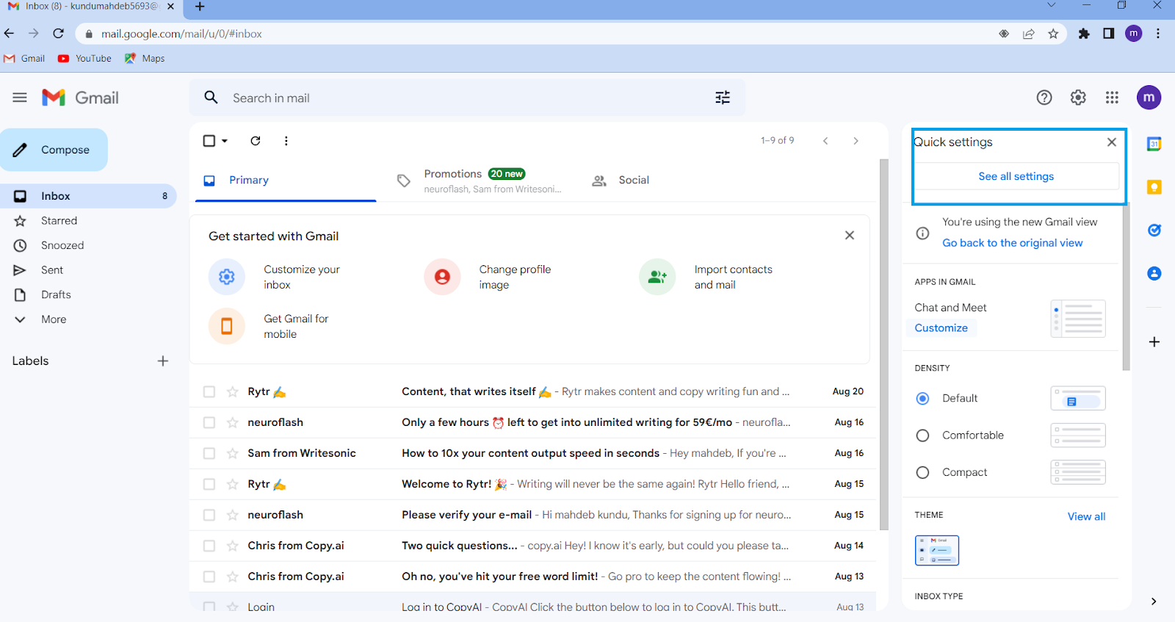Select the current theme thumbnail
Viewport: 1175px width, 622px height.
point(936,551)
